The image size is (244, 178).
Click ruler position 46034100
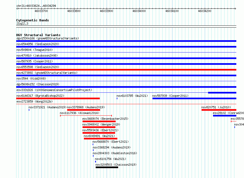pos(172,11)
